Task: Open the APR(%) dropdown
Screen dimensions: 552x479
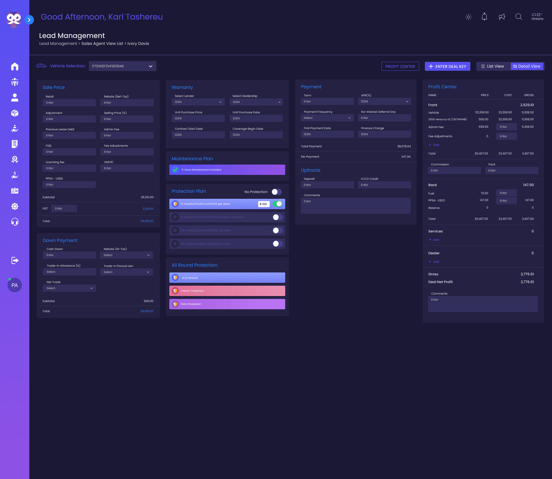Action: tap(384, 102)
